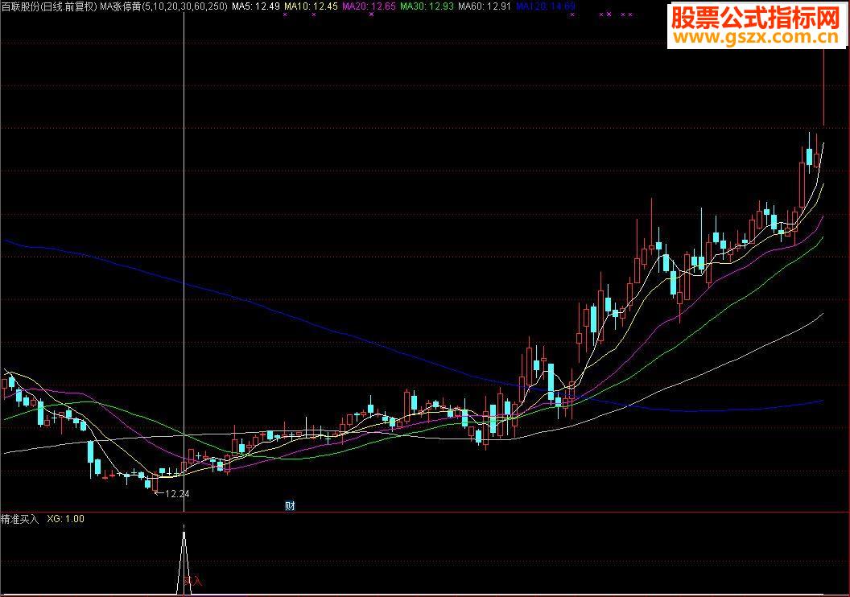Click the blue MA120: 14.69 label
Viewport: 850px width, 597px height.
tap(546, 6)
